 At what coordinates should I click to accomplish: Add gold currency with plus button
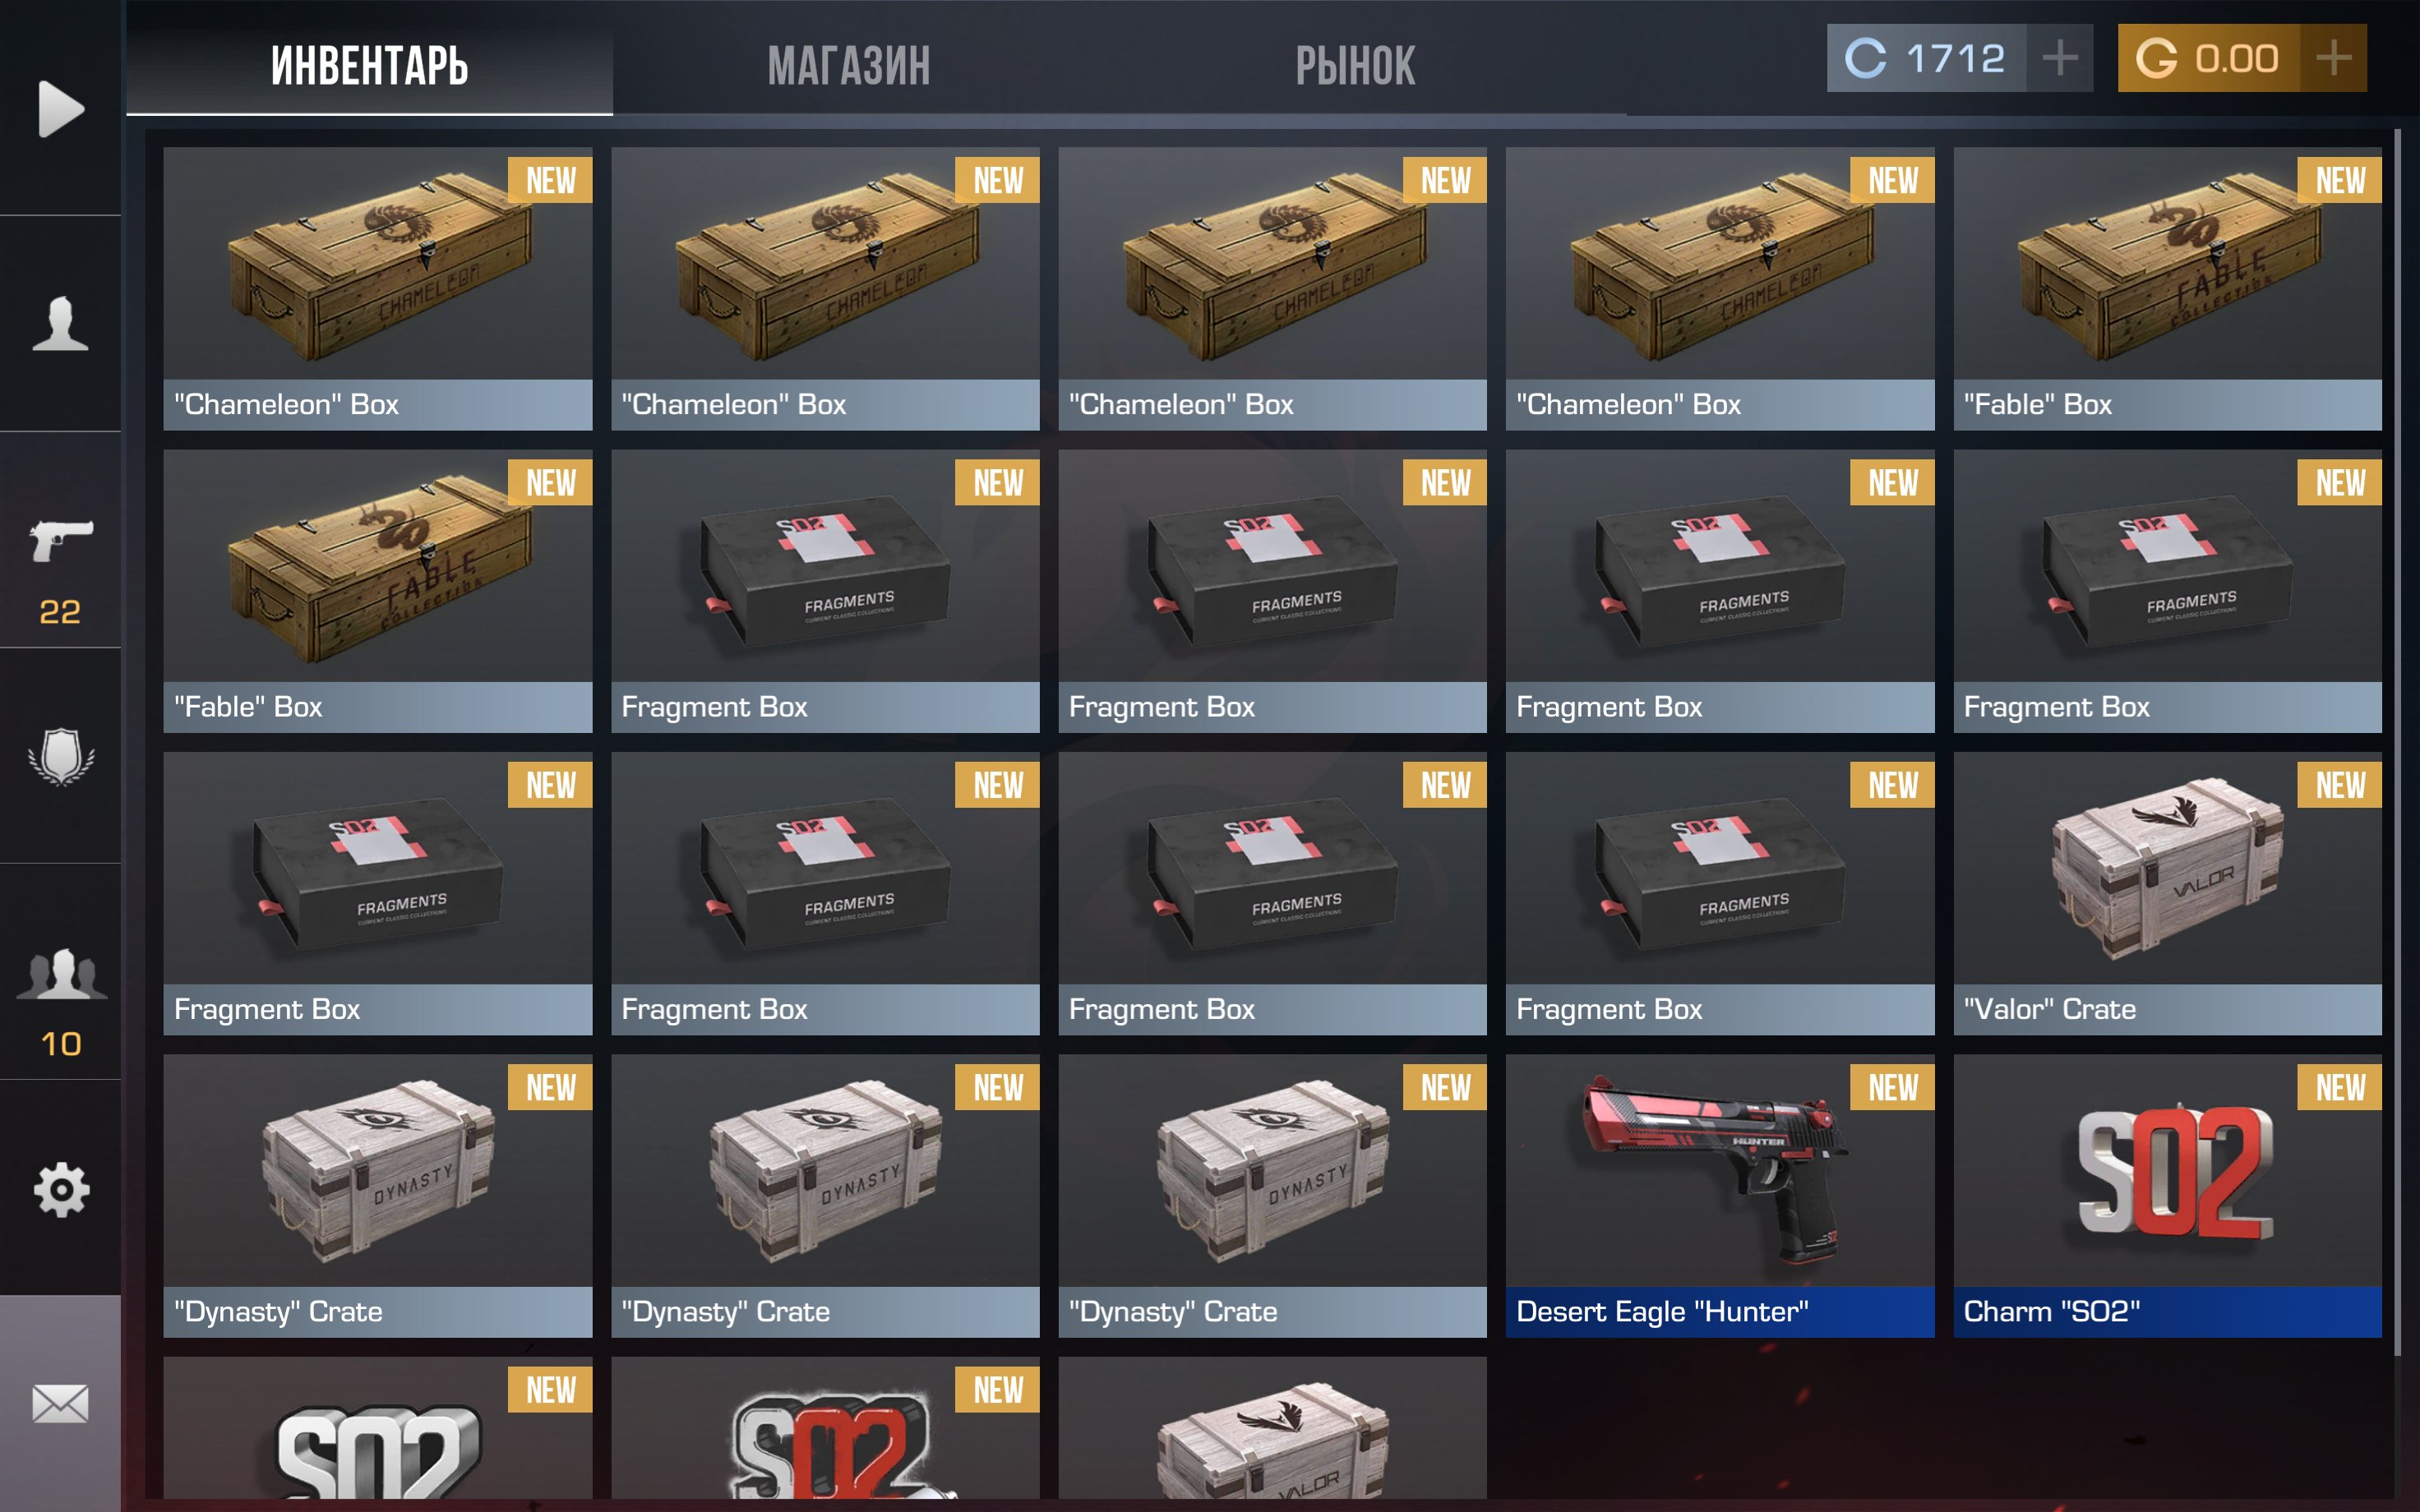tap(2333, 58)
